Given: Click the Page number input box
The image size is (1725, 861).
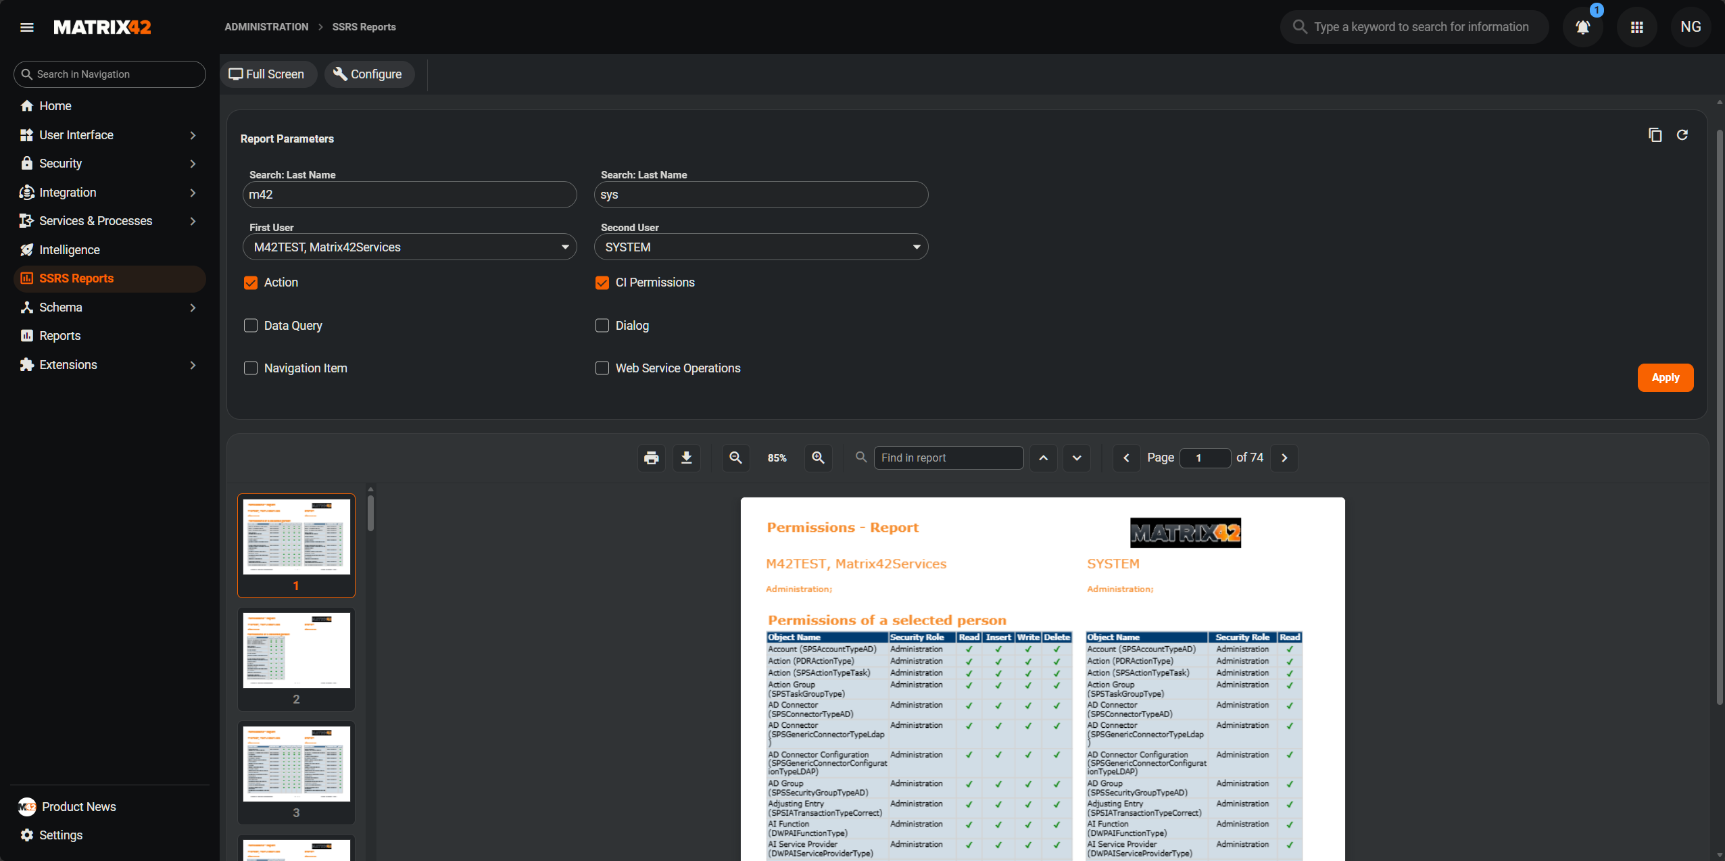Looking at the screenshot, I should point(1205,458).
